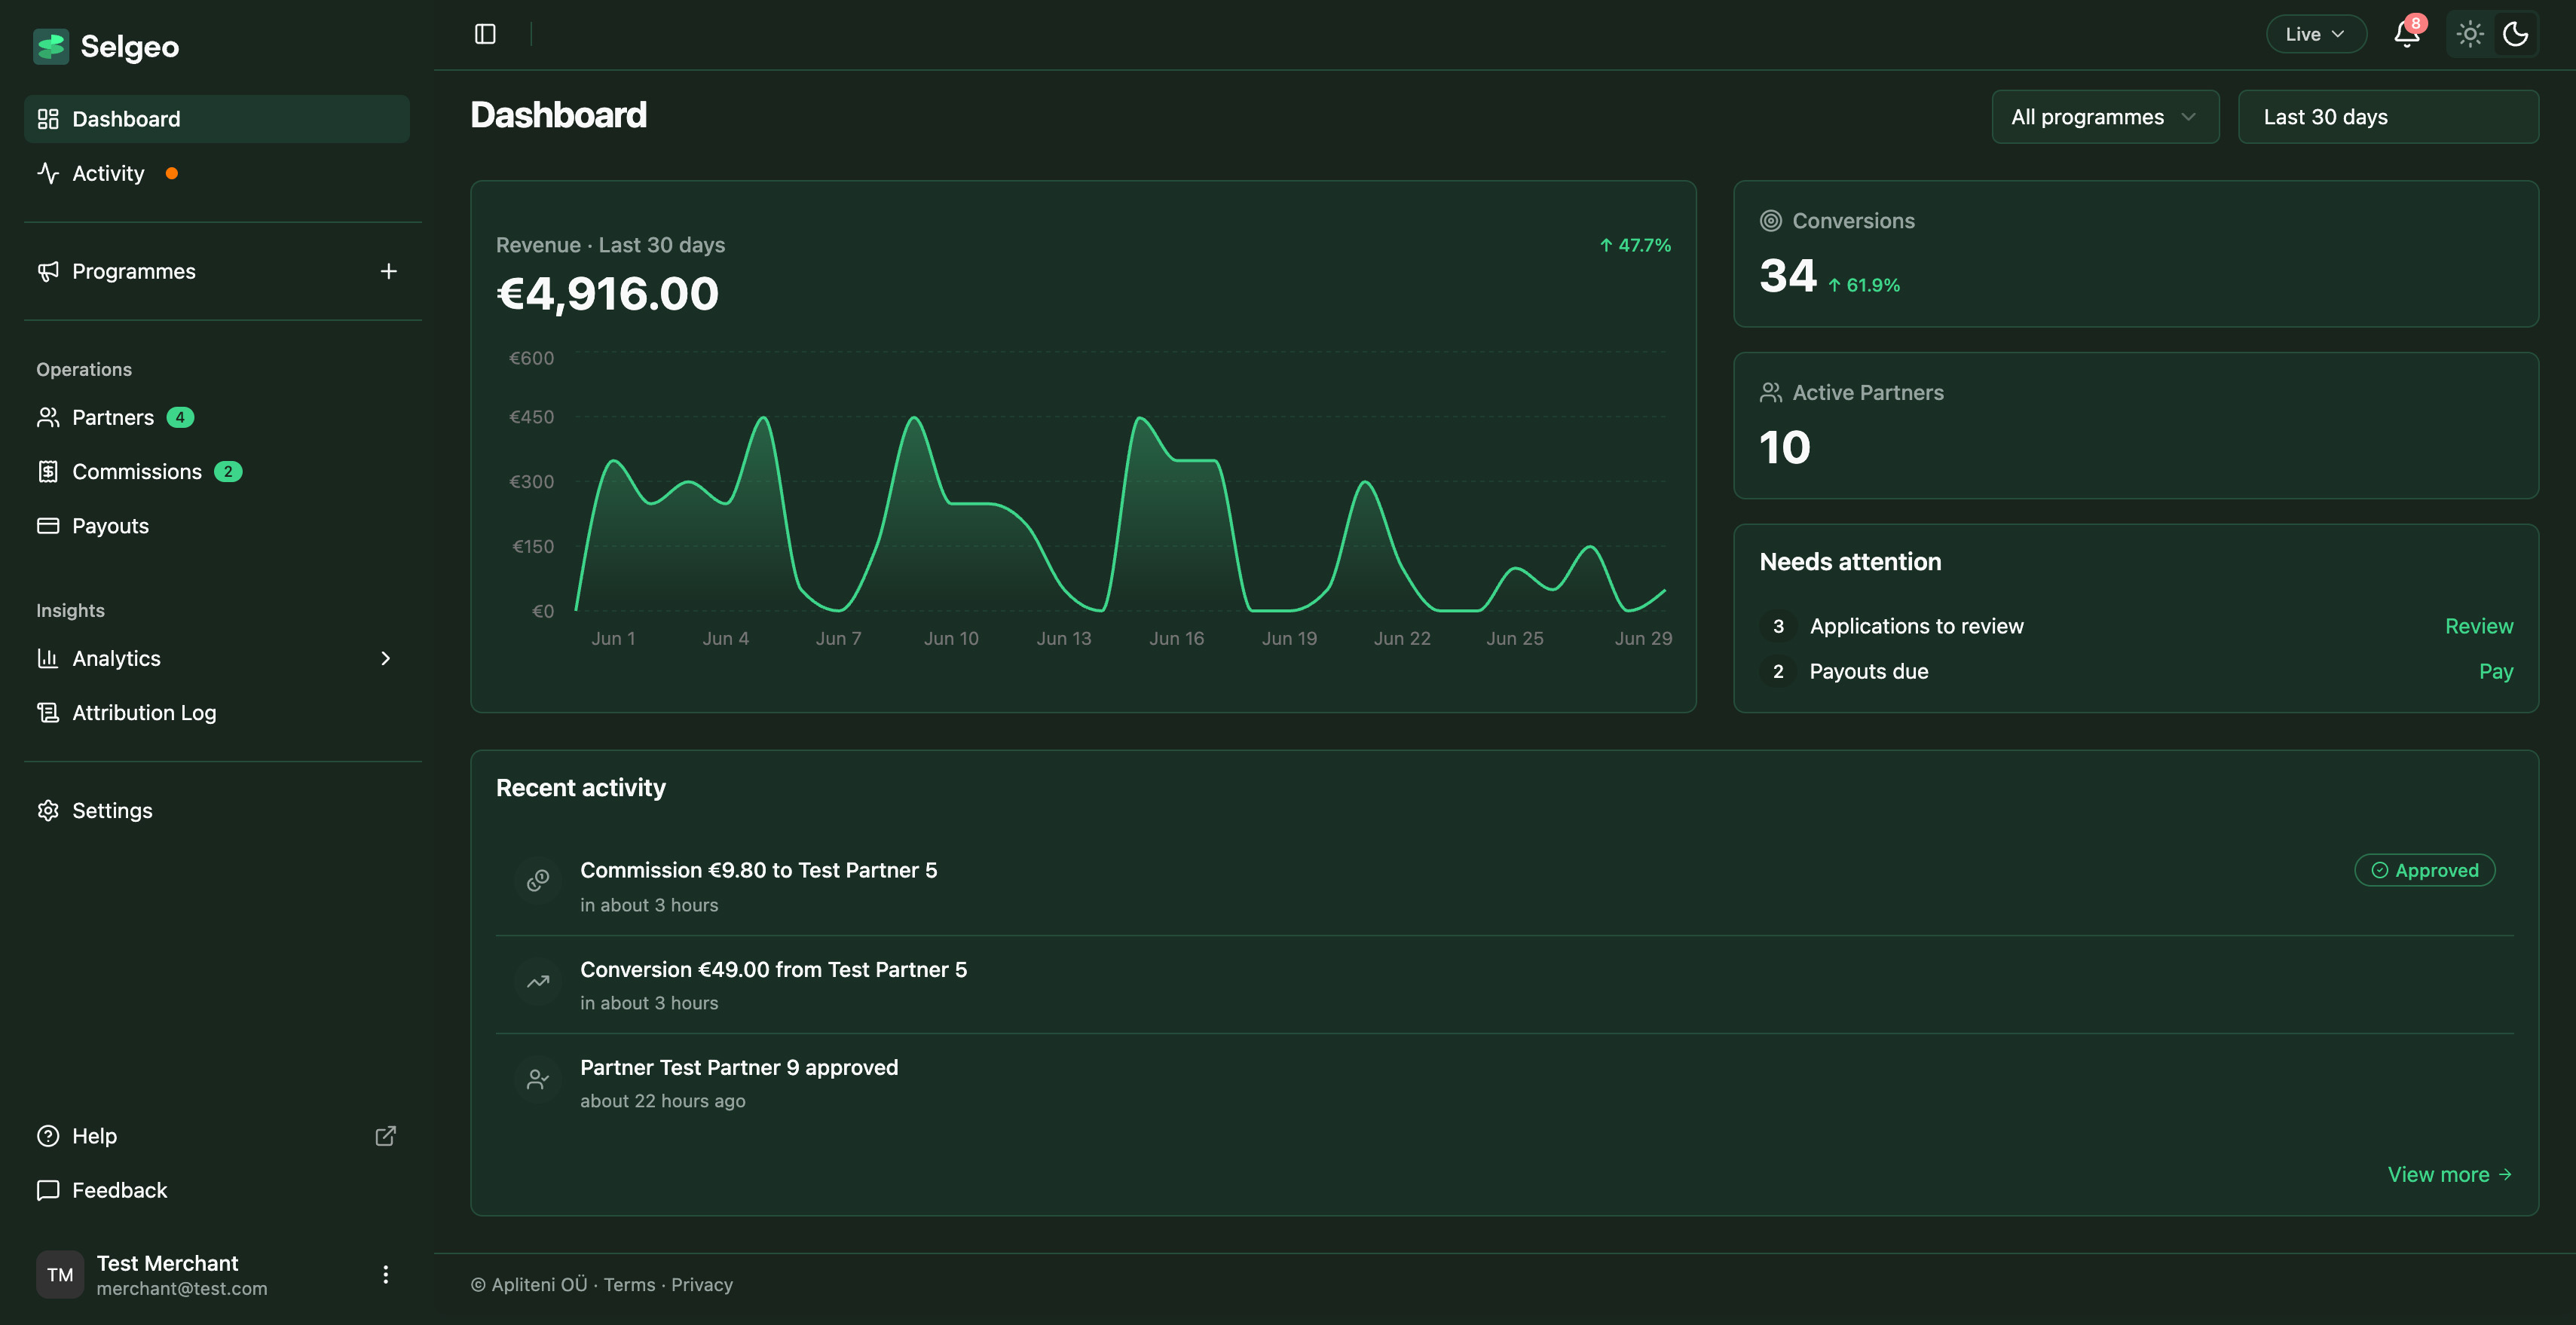This screenshot has height=1325, width=2576.
Task: Click Pay for payouts due
Action: coord(2495,671)
